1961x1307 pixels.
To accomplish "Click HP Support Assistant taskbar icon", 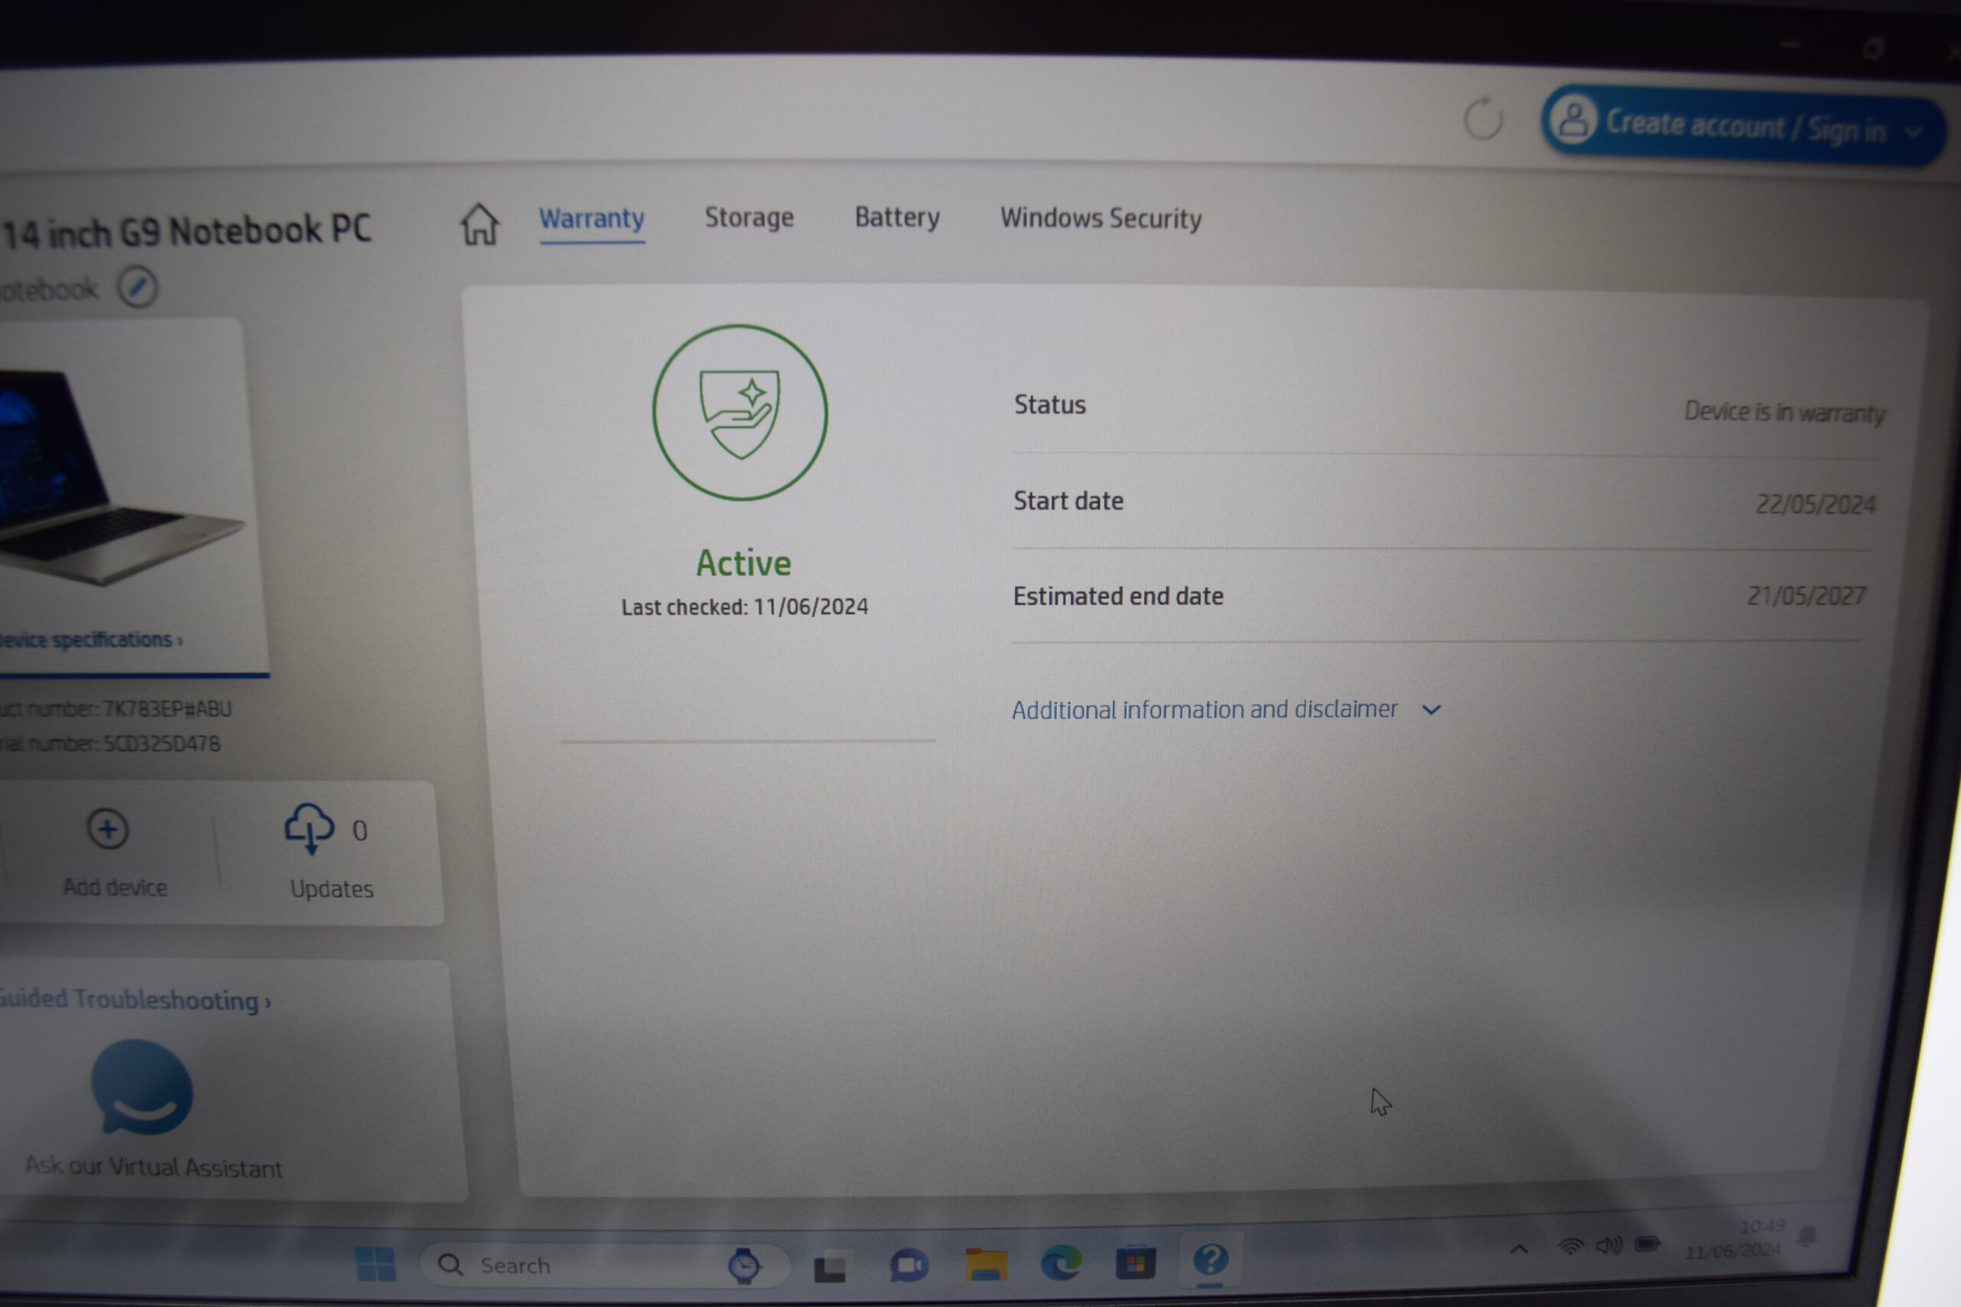I will click(x=1210, y=1260).
